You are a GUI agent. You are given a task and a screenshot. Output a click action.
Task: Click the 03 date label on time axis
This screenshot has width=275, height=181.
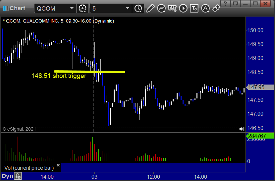click(94, 177)
